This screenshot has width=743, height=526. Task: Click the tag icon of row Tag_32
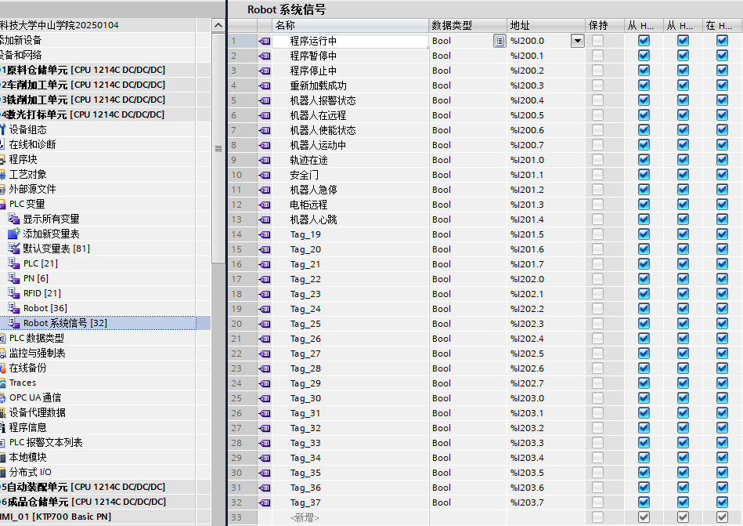[265, 428]
